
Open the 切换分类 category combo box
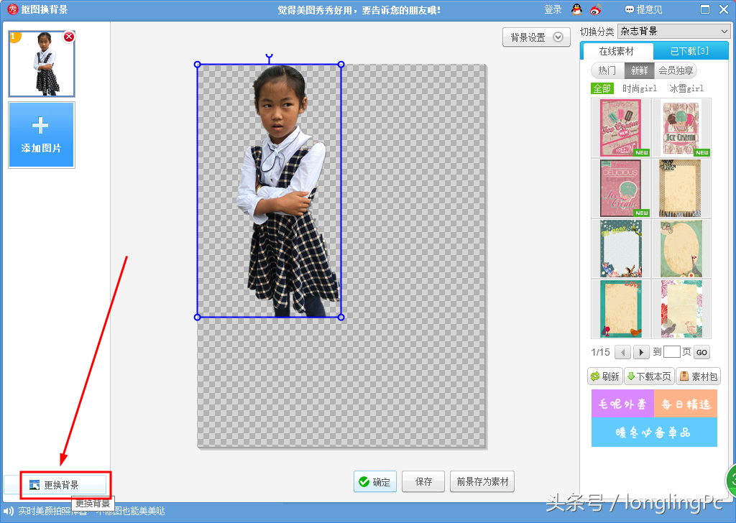point(673,32)
